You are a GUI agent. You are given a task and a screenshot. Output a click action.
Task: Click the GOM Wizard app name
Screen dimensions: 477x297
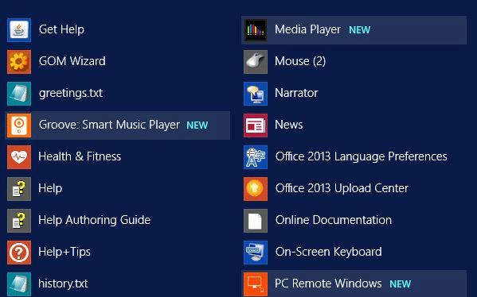[72, 61]
